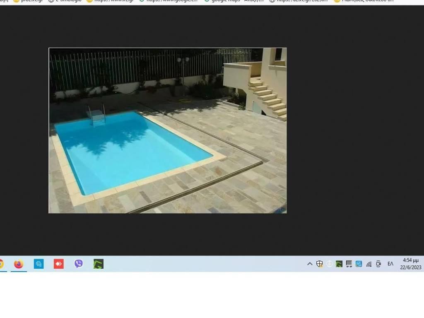Click the blue tray icon beside Wi-Fi
This screenshot has width=424, height=318.
click(x=359, y=264)
